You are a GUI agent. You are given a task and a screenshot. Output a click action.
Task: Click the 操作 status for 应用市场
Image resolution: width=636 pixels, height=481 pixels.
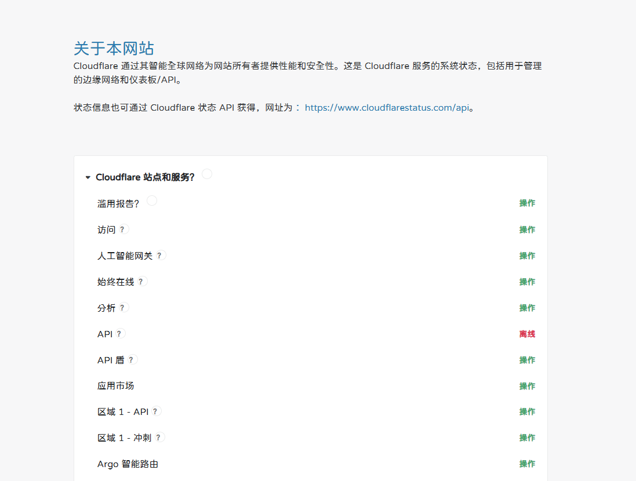pos(527,387)
